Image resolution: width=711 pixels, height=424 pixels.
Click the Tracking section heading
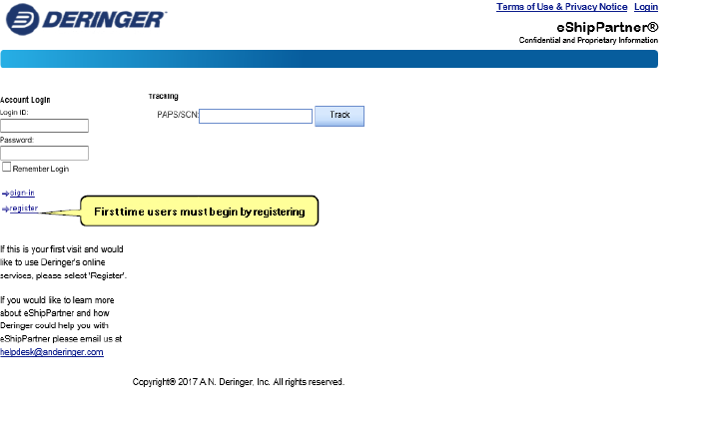click(163, 97)
